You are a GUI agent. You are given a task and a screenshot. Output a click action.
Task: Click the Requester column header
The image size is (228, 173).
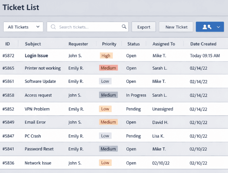click(78, 44)
